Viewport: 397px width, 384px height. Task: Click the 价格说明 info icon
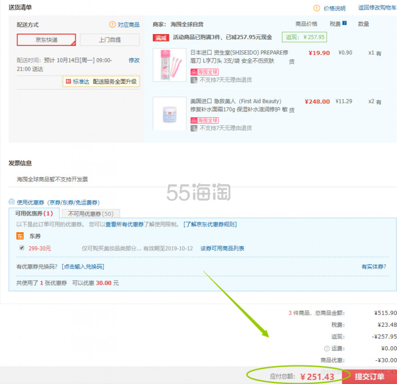pyautogui.click(x=317, y=8)
